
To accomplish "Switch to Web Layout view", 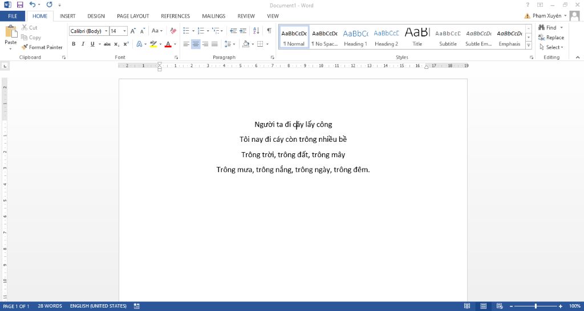I will click(500, 306).
